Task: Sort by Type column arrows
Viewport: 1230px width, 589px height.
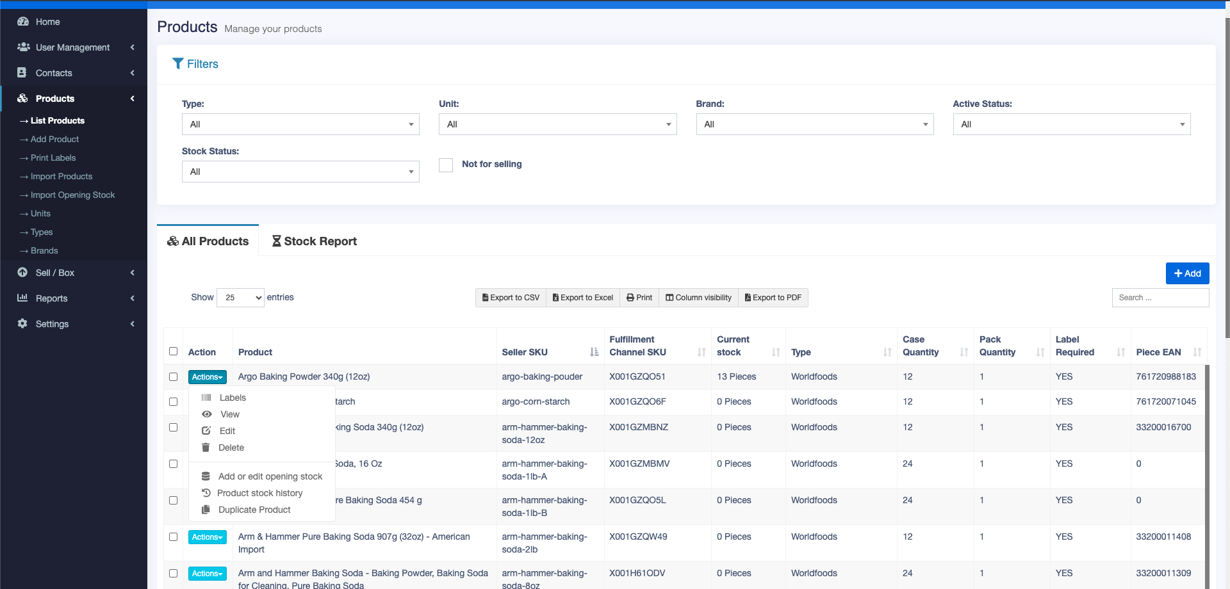Action: [888, 352]
